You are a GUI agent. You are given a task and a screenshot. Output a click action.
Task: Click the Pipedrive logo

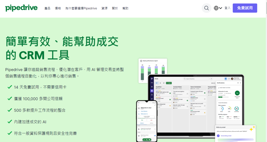21,8
